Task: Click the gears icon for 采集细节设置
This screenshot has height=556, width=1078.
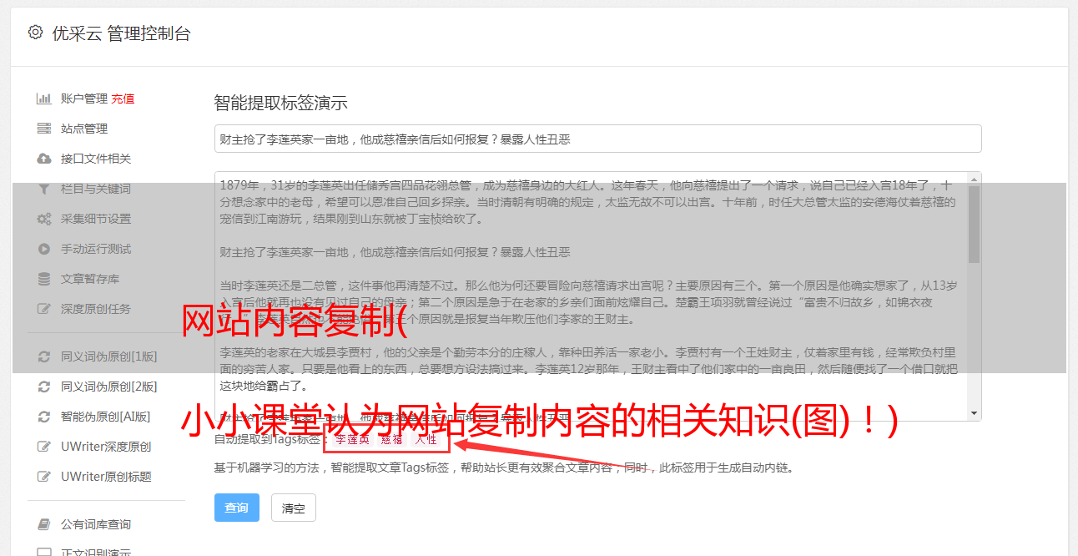Action: [x=43, y=219]
